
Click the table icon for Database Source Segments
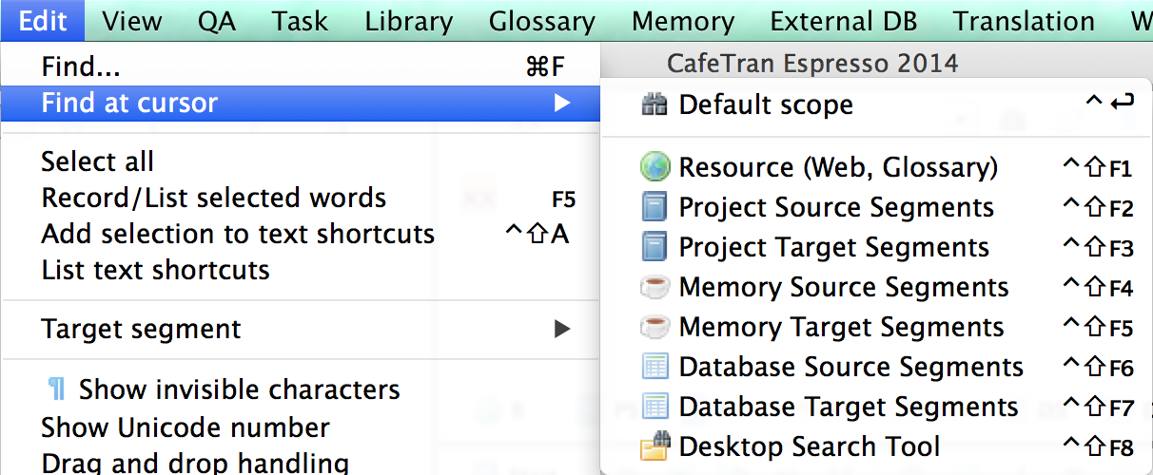click(655, 368)
